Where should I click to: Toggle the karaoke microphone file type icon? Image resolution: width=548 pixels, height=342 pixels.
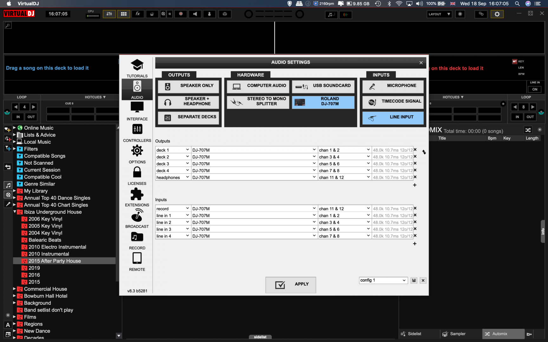[x=8, y=204]
